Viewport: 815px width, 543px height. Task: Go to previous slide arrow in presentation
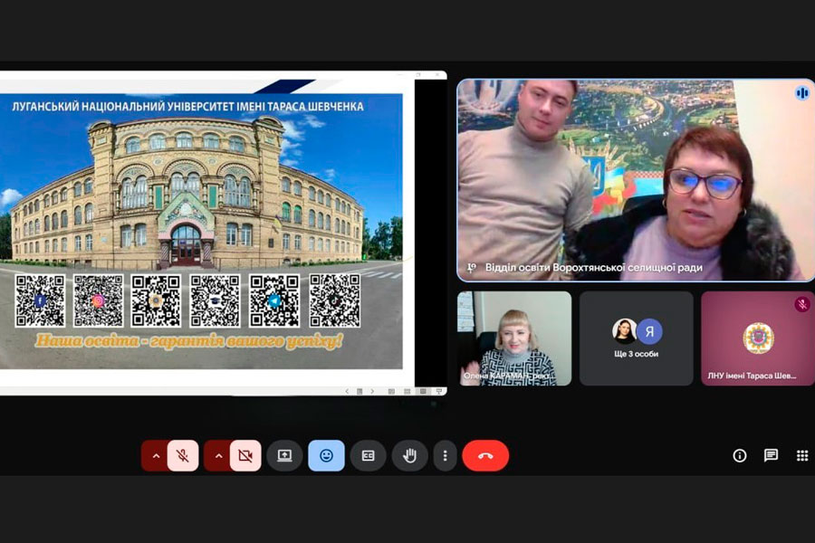coord(347,391)
